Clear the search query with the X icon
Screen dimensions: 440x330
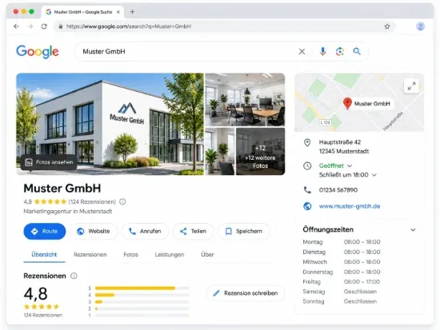pos(302,52)
